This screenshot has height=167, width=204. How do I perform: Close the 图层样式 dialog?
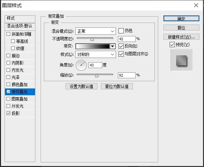tap(196, 5)
